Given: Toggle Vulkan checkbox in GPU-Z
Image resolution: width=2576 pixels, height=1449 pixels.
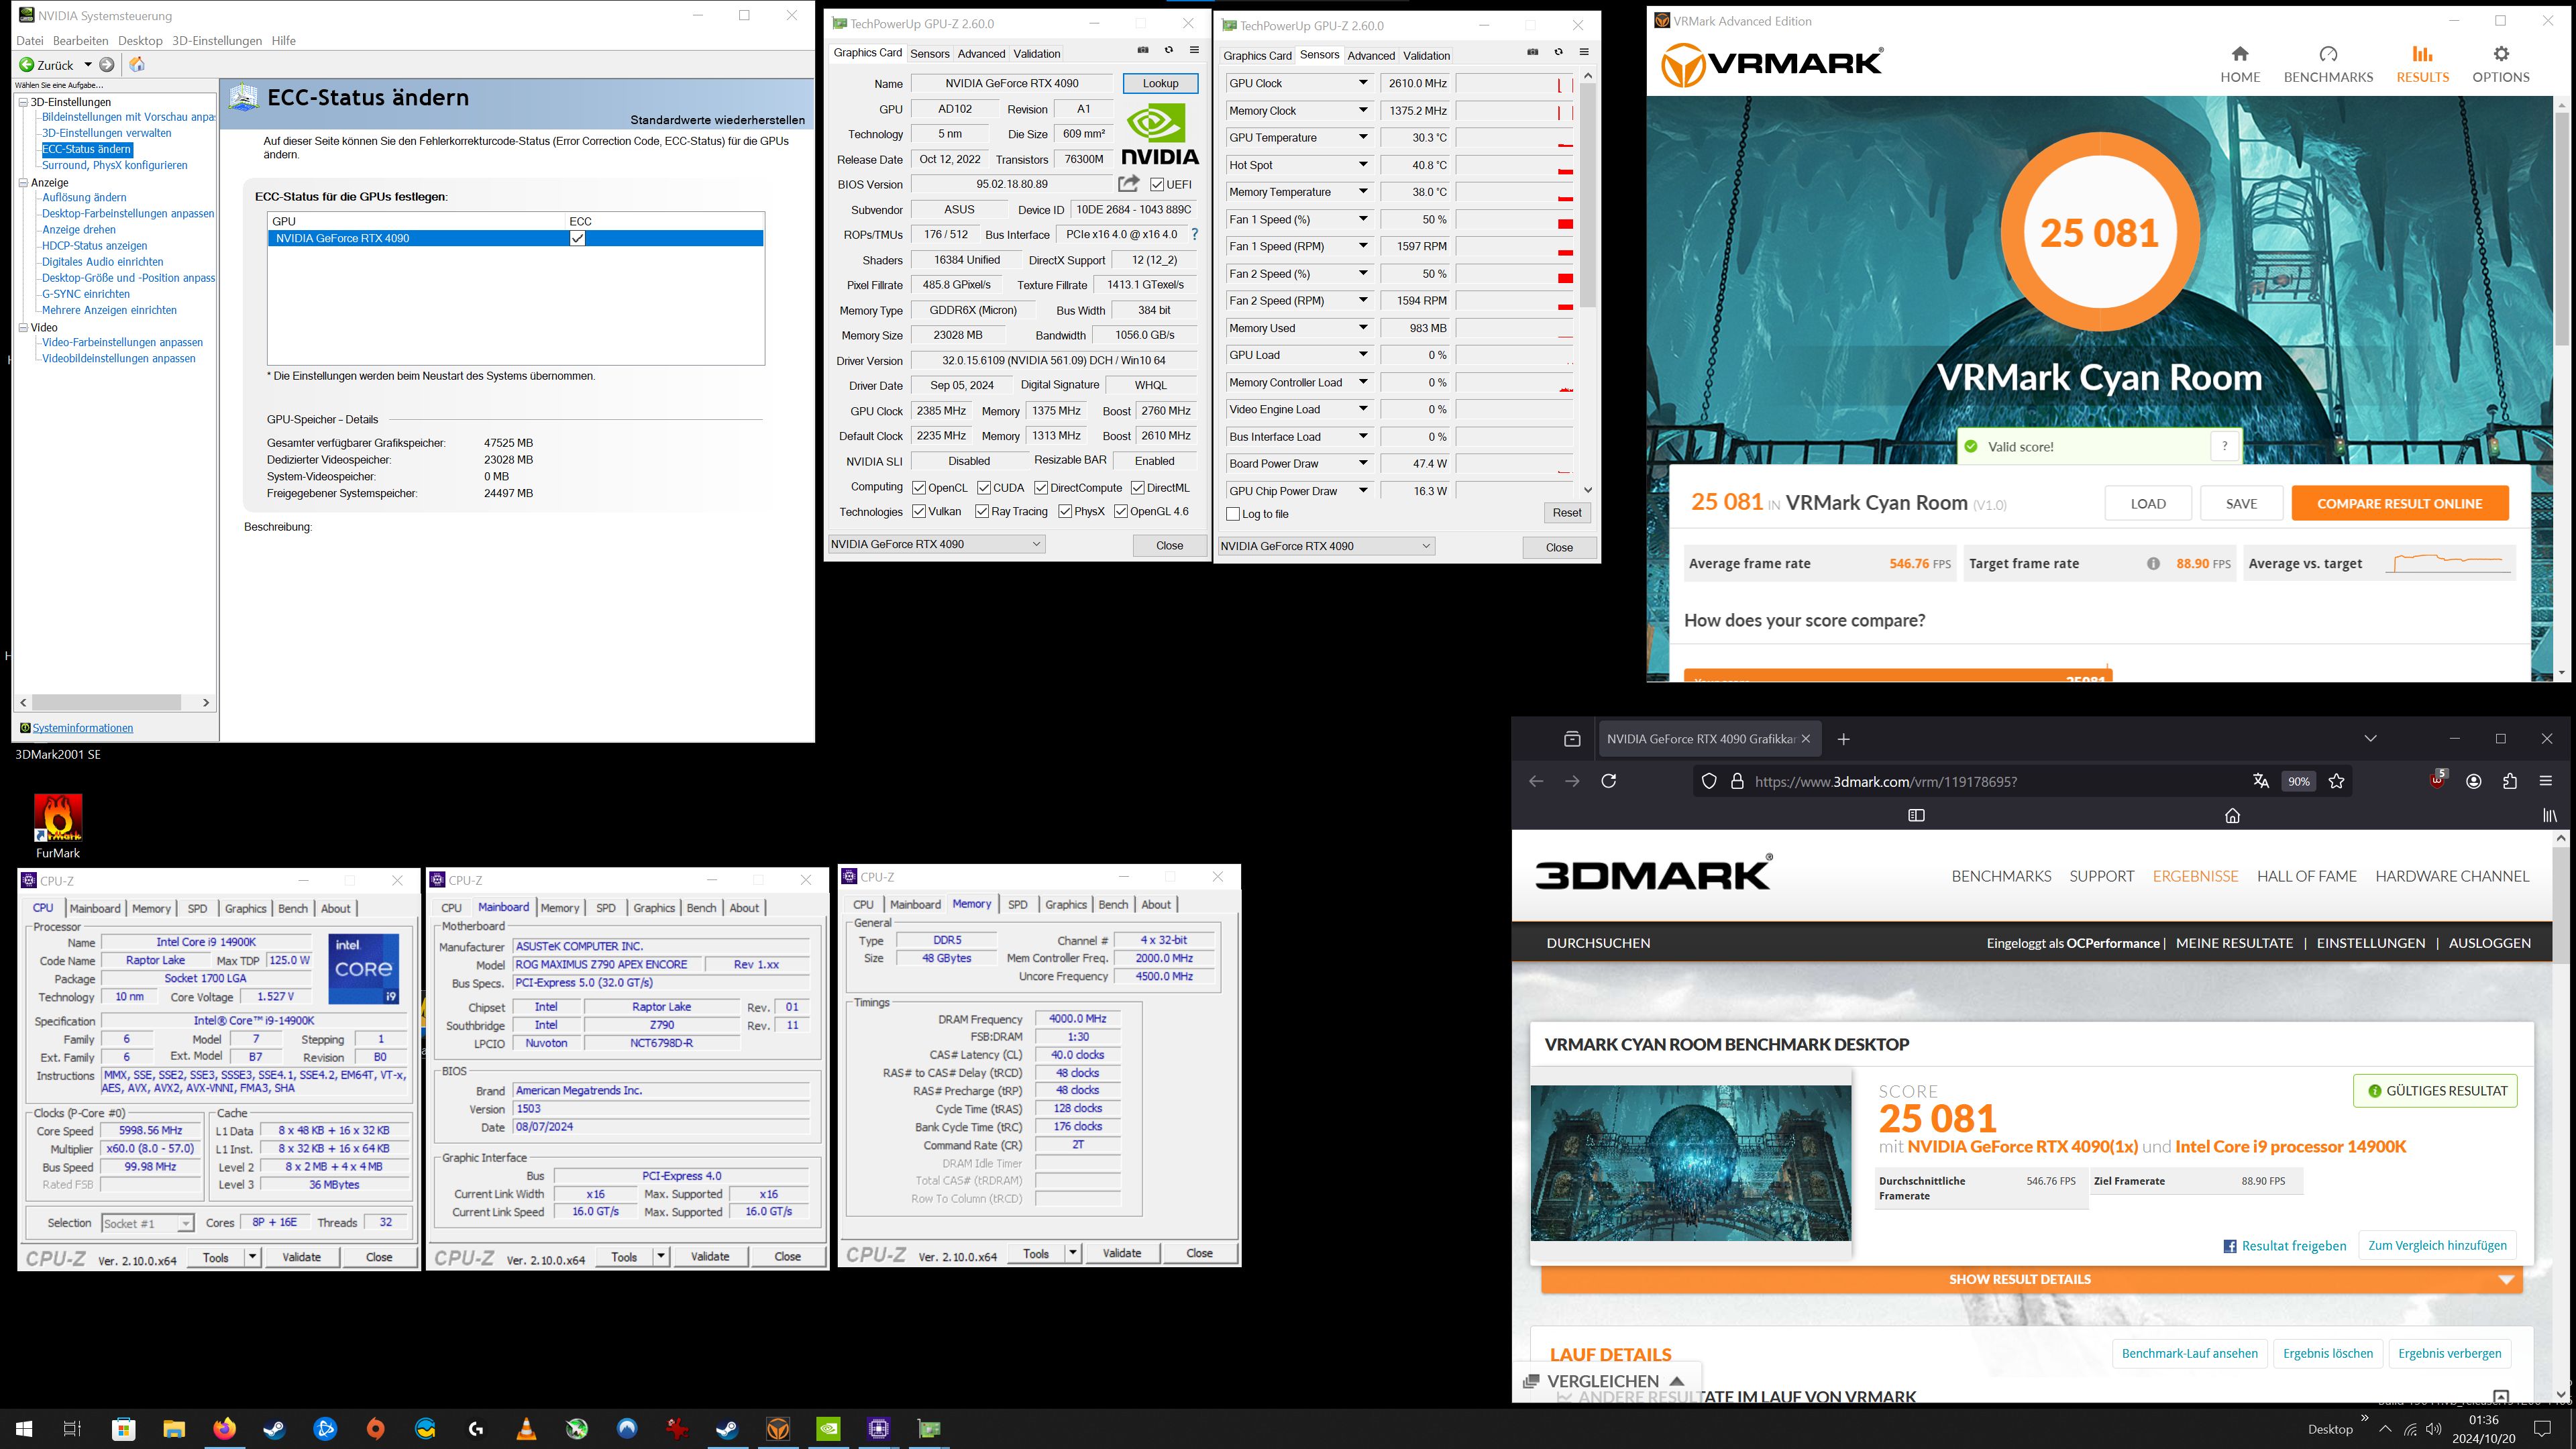Looking at the screenshot, I should (919, 511).
